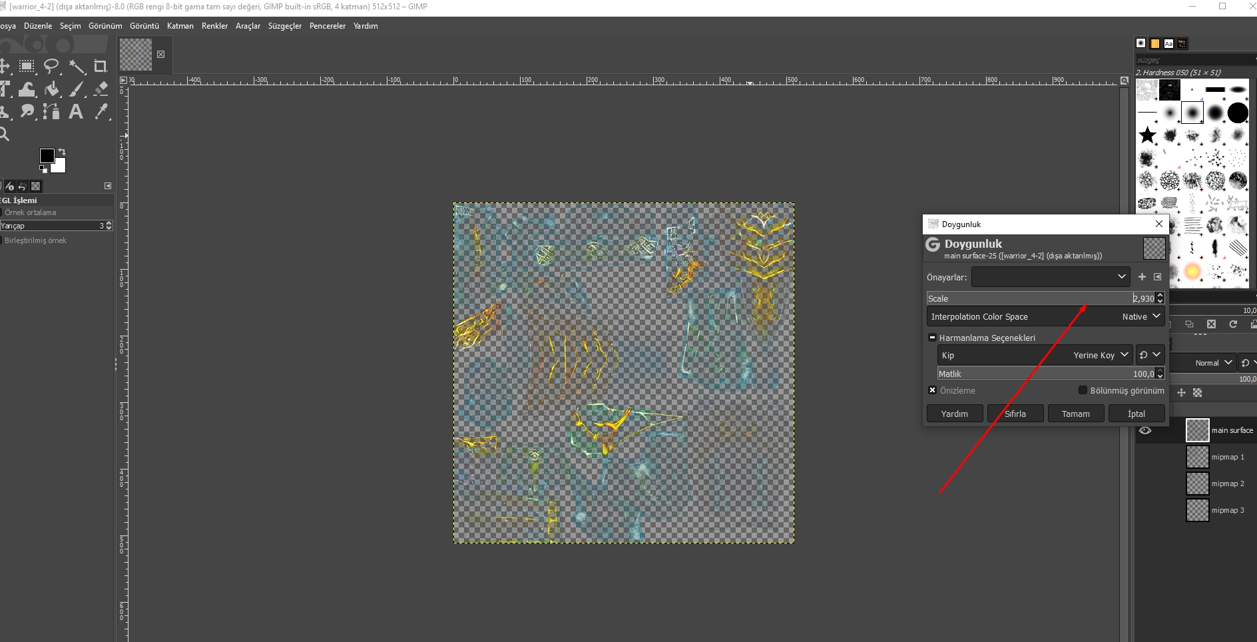Click the foreground black color swatch

(x=47, y=155)
